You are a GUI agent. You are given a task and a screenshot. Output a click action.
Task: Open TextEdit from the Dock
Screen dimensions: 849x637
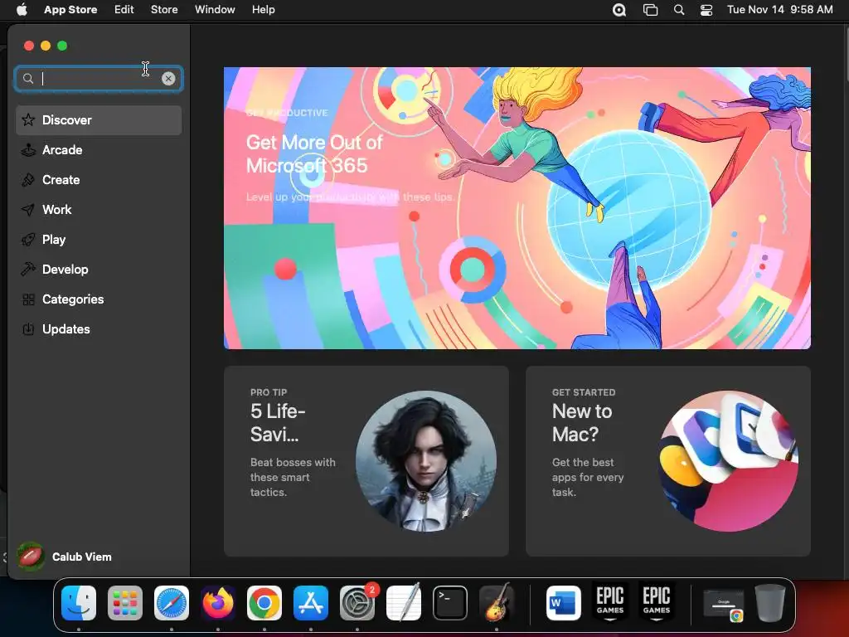click(404, 602)
